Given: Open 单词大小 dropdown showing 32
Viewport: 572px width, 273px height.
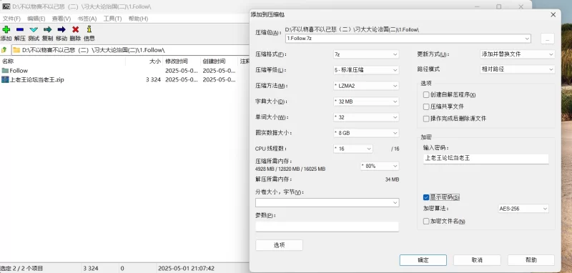Looking at the screenshot, I should pyautogui.click(x=366, y=117).
